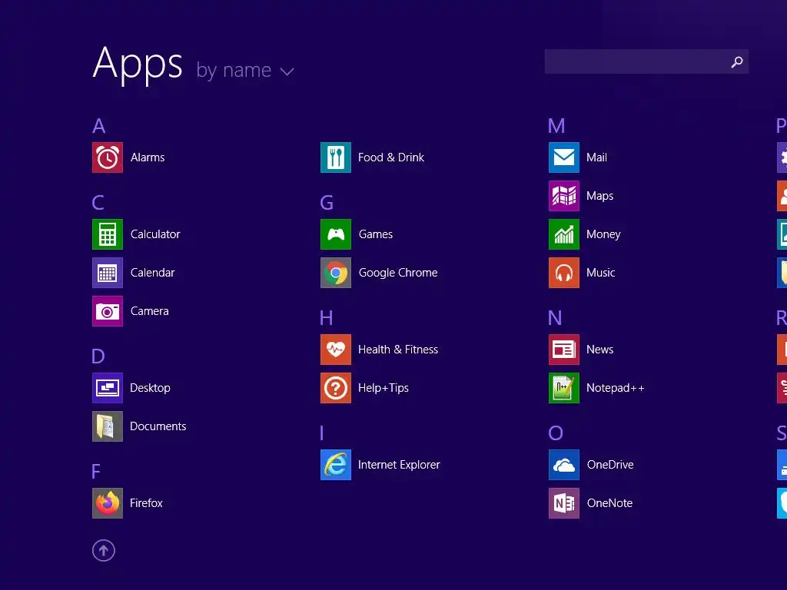This screenshot has width=787, height=590.
Task: Click the 'Google Chrome' label
Action: pyautogui.click(x=398, y=273)
